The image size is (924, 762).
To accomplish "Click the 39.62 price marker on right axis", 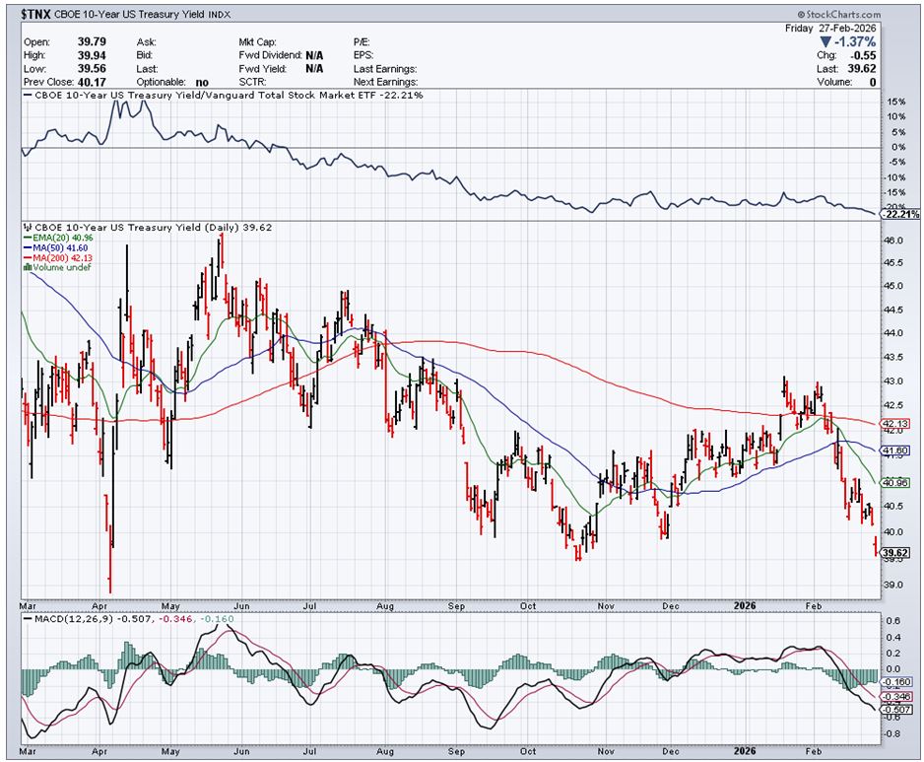I will tap(896, 554).
